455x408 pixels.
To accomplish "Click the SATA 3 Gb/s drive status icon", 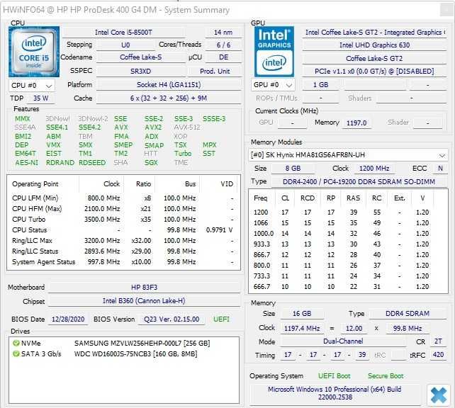I will coord(16,354).
